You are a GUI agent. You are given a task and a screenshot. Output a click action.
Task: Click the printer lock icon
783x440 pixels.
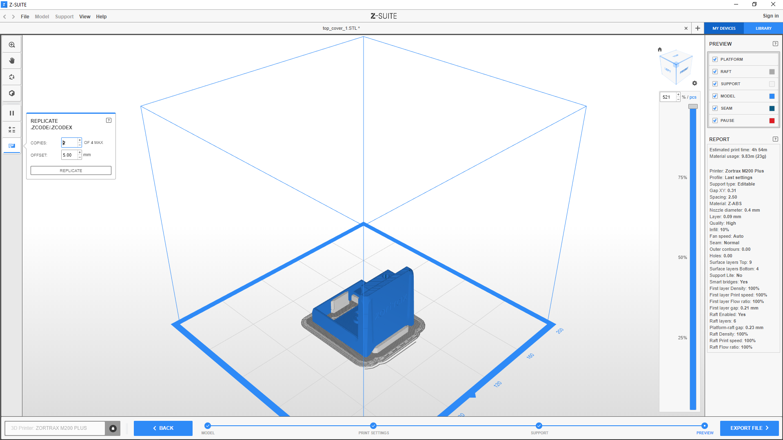click(113, 428)
